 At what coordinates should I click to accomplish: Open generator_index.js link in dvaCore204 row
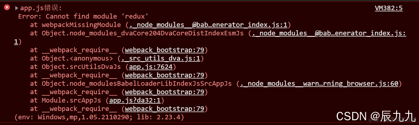329,33
